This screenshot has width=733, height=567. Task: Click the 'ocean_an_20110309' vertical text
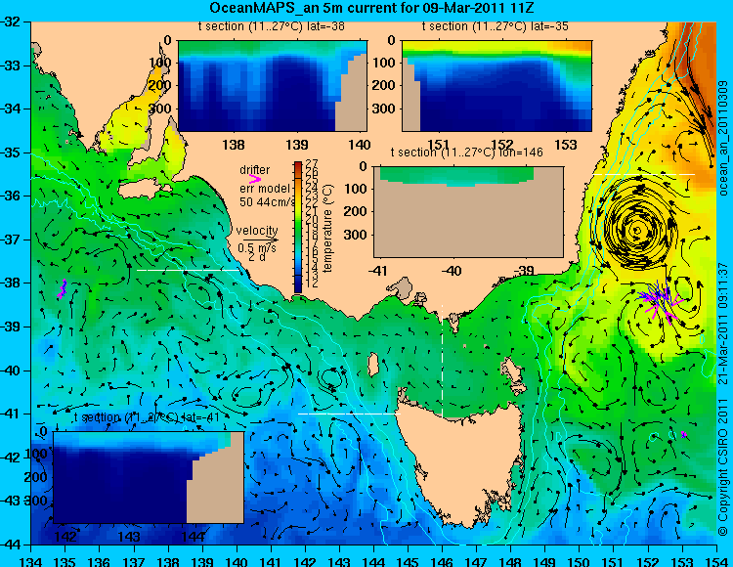(723, 139)
